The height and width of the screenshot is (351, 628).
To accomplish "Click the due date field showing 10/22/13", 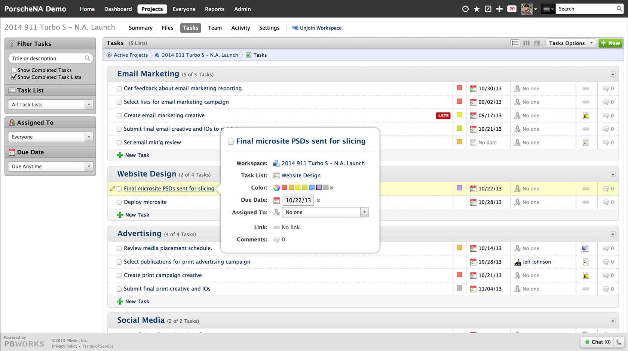I will click(298, 200).
